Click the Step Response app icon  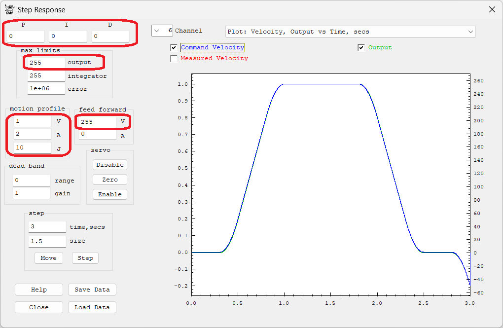[9, 9]
